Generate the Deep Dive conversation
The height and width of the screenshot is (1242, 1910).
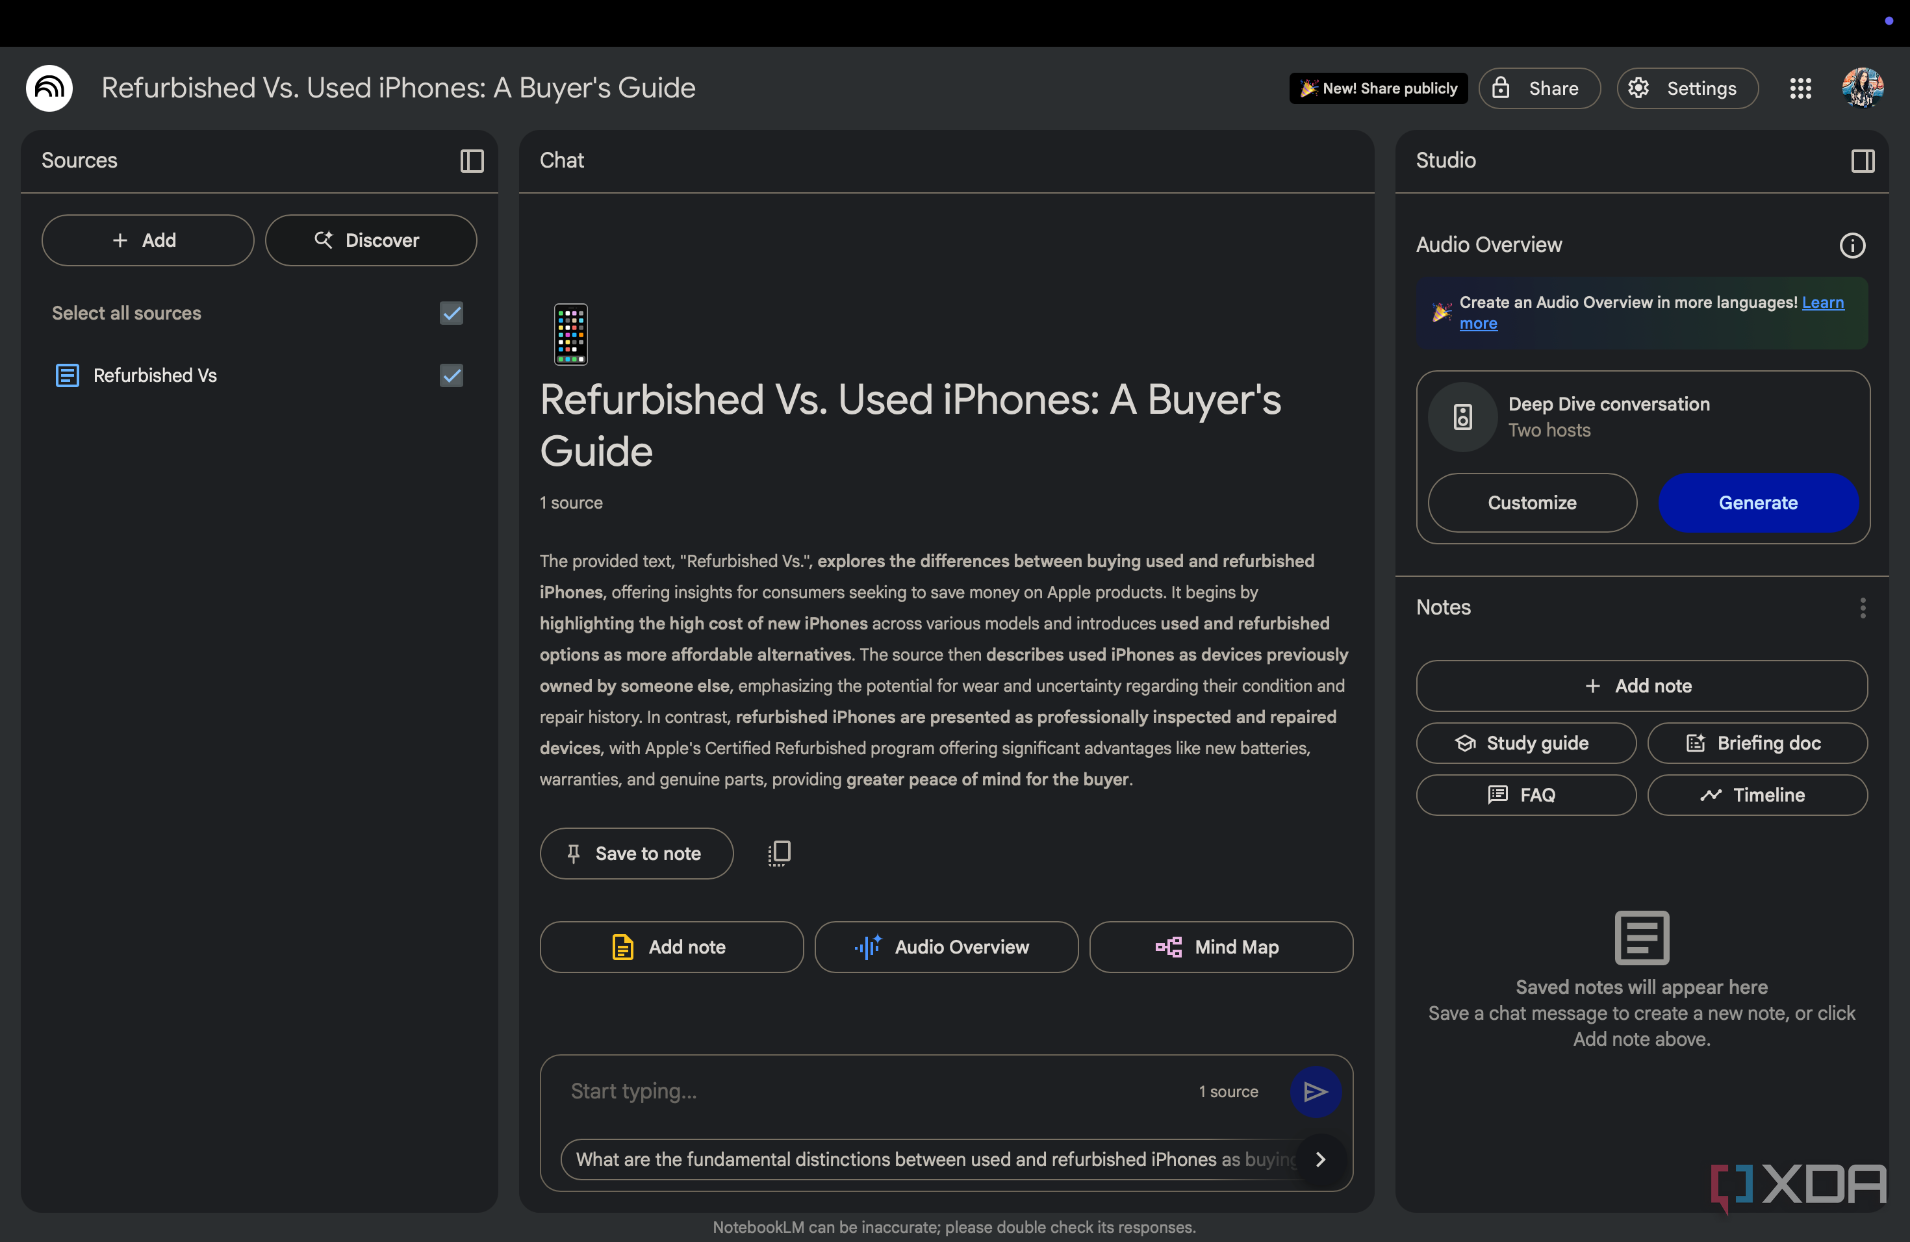[x=1757, y=502]
